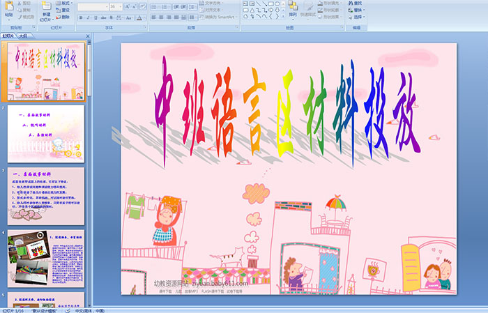
Task: Select the Right Arrow block shape
Action: pos(270,10)
